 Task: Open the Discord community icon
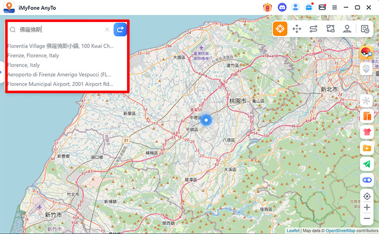282,7
